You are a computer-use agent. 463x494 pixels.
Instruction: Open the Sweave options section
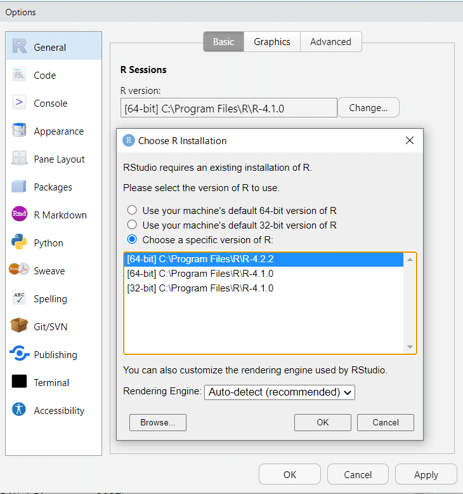(x=54, y=270)
